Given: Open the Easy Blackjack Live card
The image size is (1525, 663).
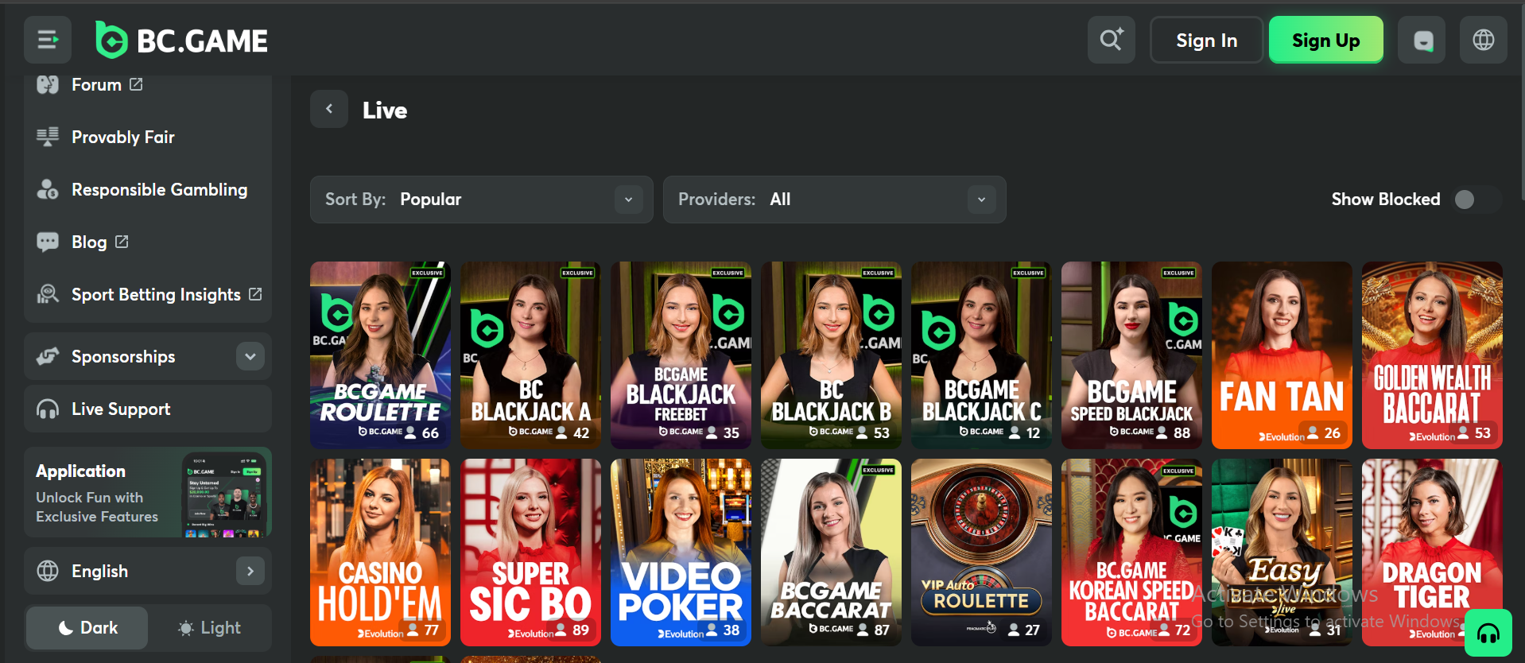Looking at the screenshot, I should (1282, 552).
